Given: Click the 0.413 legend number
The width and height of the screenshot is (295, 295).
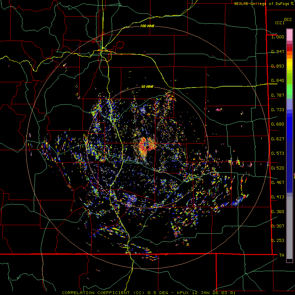Looking at the screenshot, I should point(278,197).
